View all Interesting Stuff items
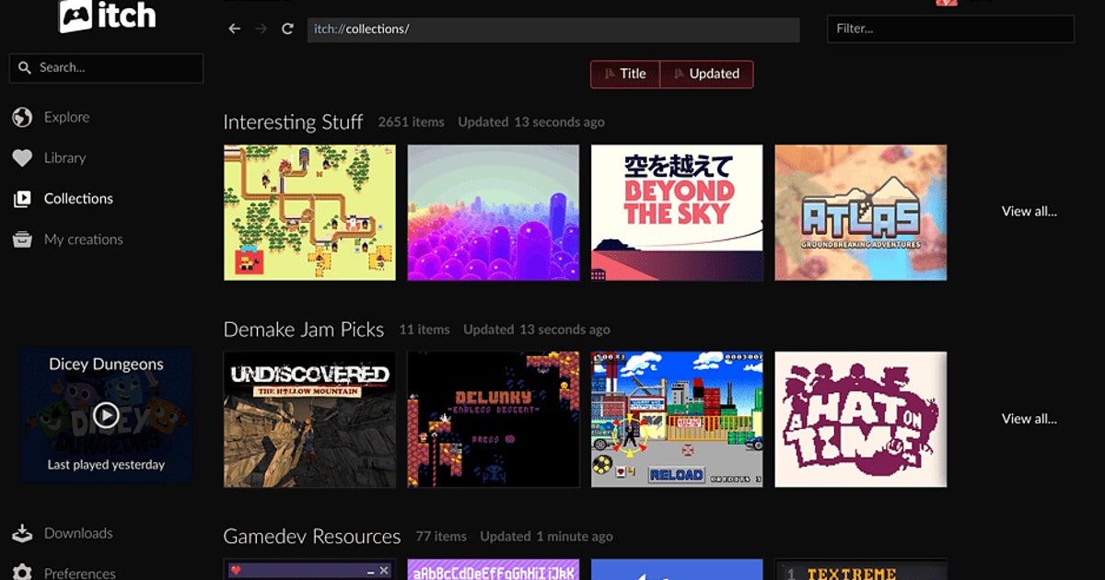 point(1029,212)
